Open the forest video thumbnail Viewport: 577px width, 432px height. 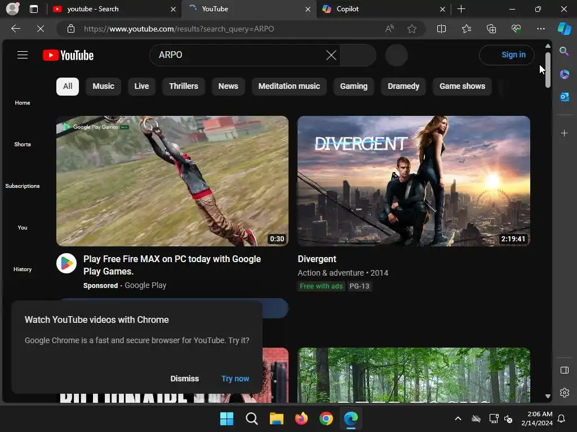click(414, 375)
